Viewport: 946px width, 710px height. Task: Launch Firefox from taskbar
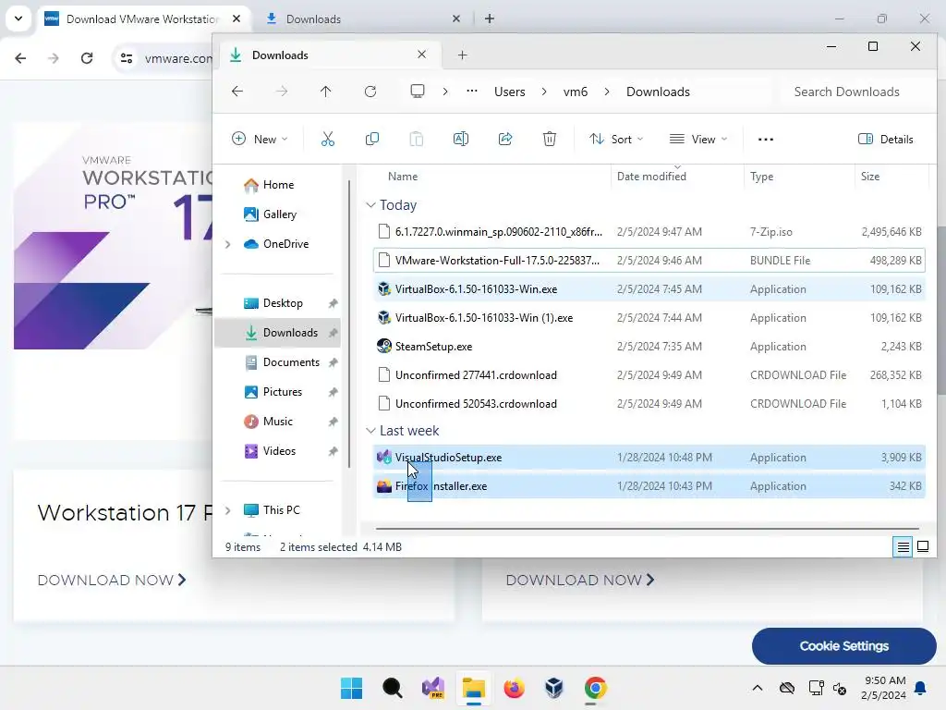click(514, 688)
